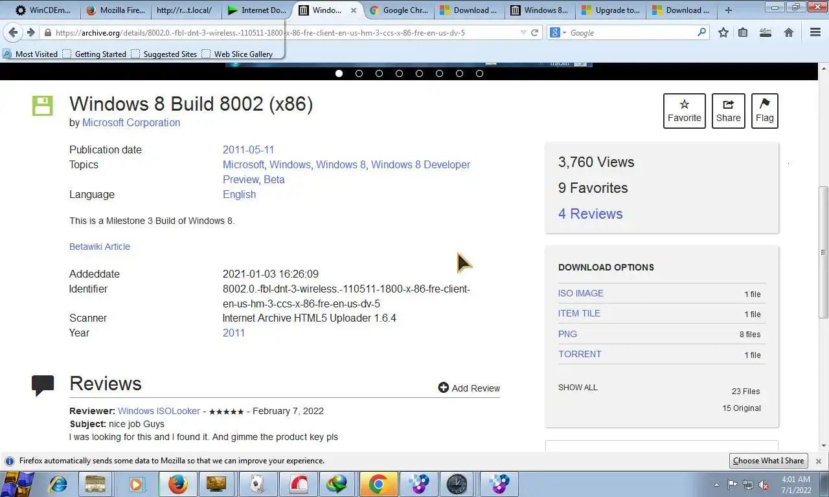Open the Solitaire cards taskbar icon
This screenshot has width=829, height=497.
click(257, 484)
